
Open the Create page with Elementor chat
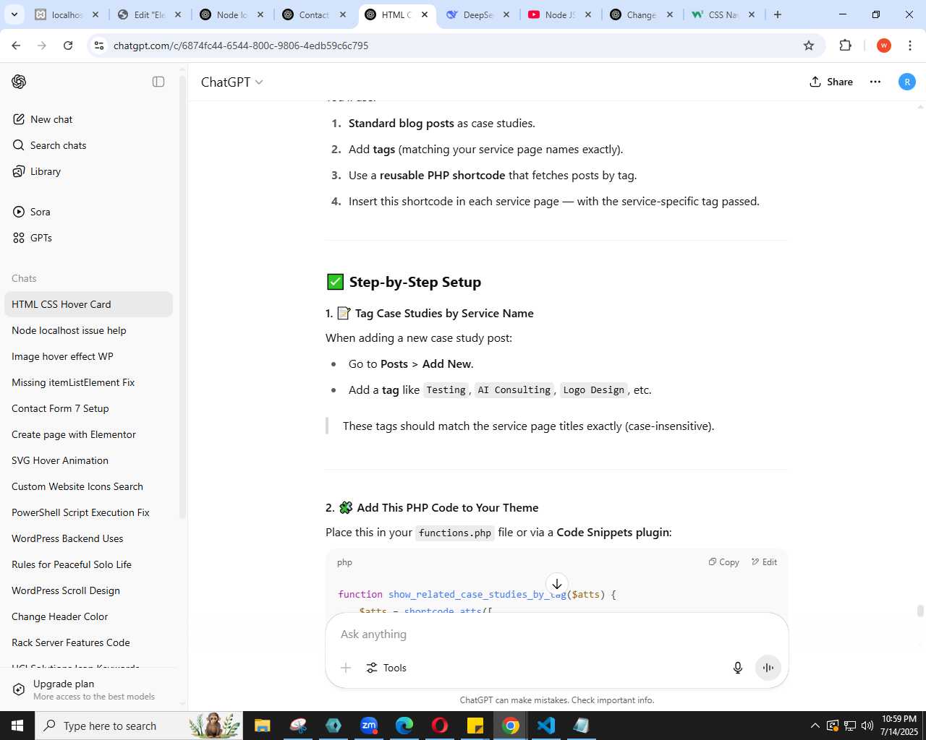click(88, 434)
